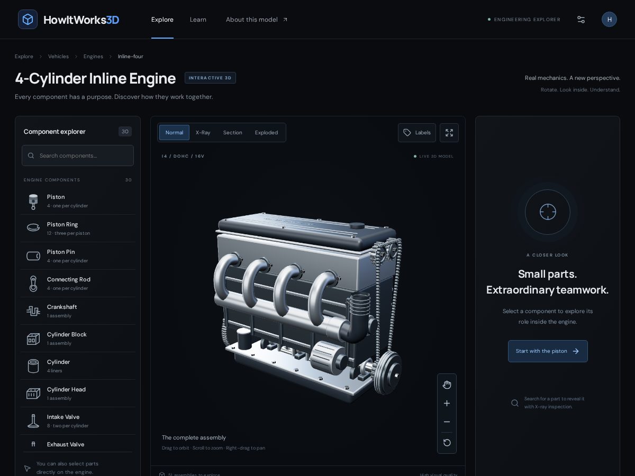Image resolution: width=635 pixels, height=476 pixels.
Task: Open the display settings sliders icon
Action: point(581,20)
